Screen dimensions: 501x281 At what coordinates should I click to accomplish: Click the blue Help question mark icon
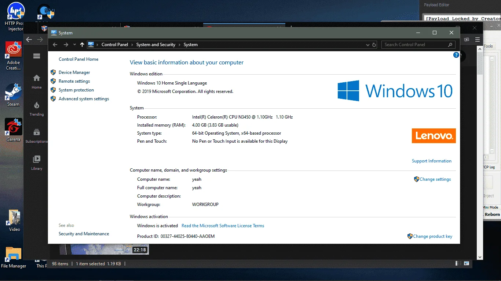456,55
